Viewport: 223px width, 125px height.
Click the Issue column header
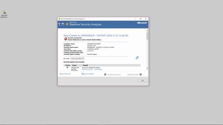tap(74, 65)
